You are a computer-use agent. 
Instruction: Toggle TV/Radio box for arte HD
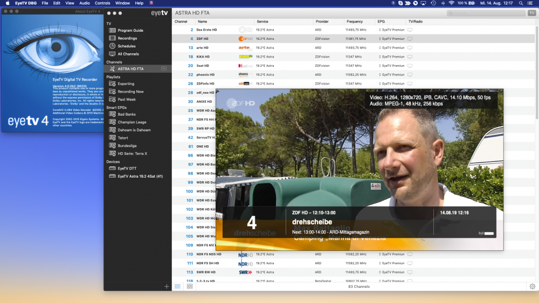click(x=410, y=48)
